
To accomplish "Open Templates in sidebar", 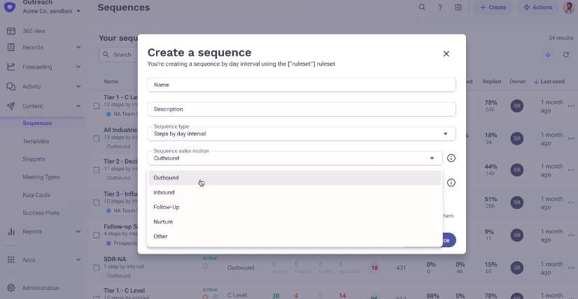I will (x=36, y=141).
